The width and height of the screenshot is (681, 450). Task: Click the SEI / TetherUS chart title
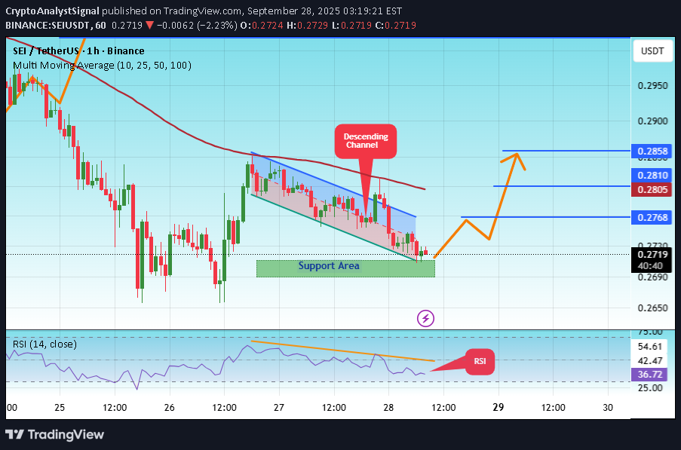78,51
